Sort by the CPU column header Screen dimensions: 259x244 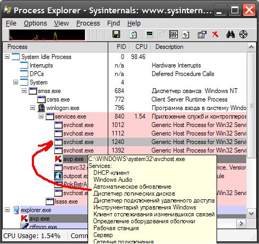pyautogui.click(x=140, y=47)
